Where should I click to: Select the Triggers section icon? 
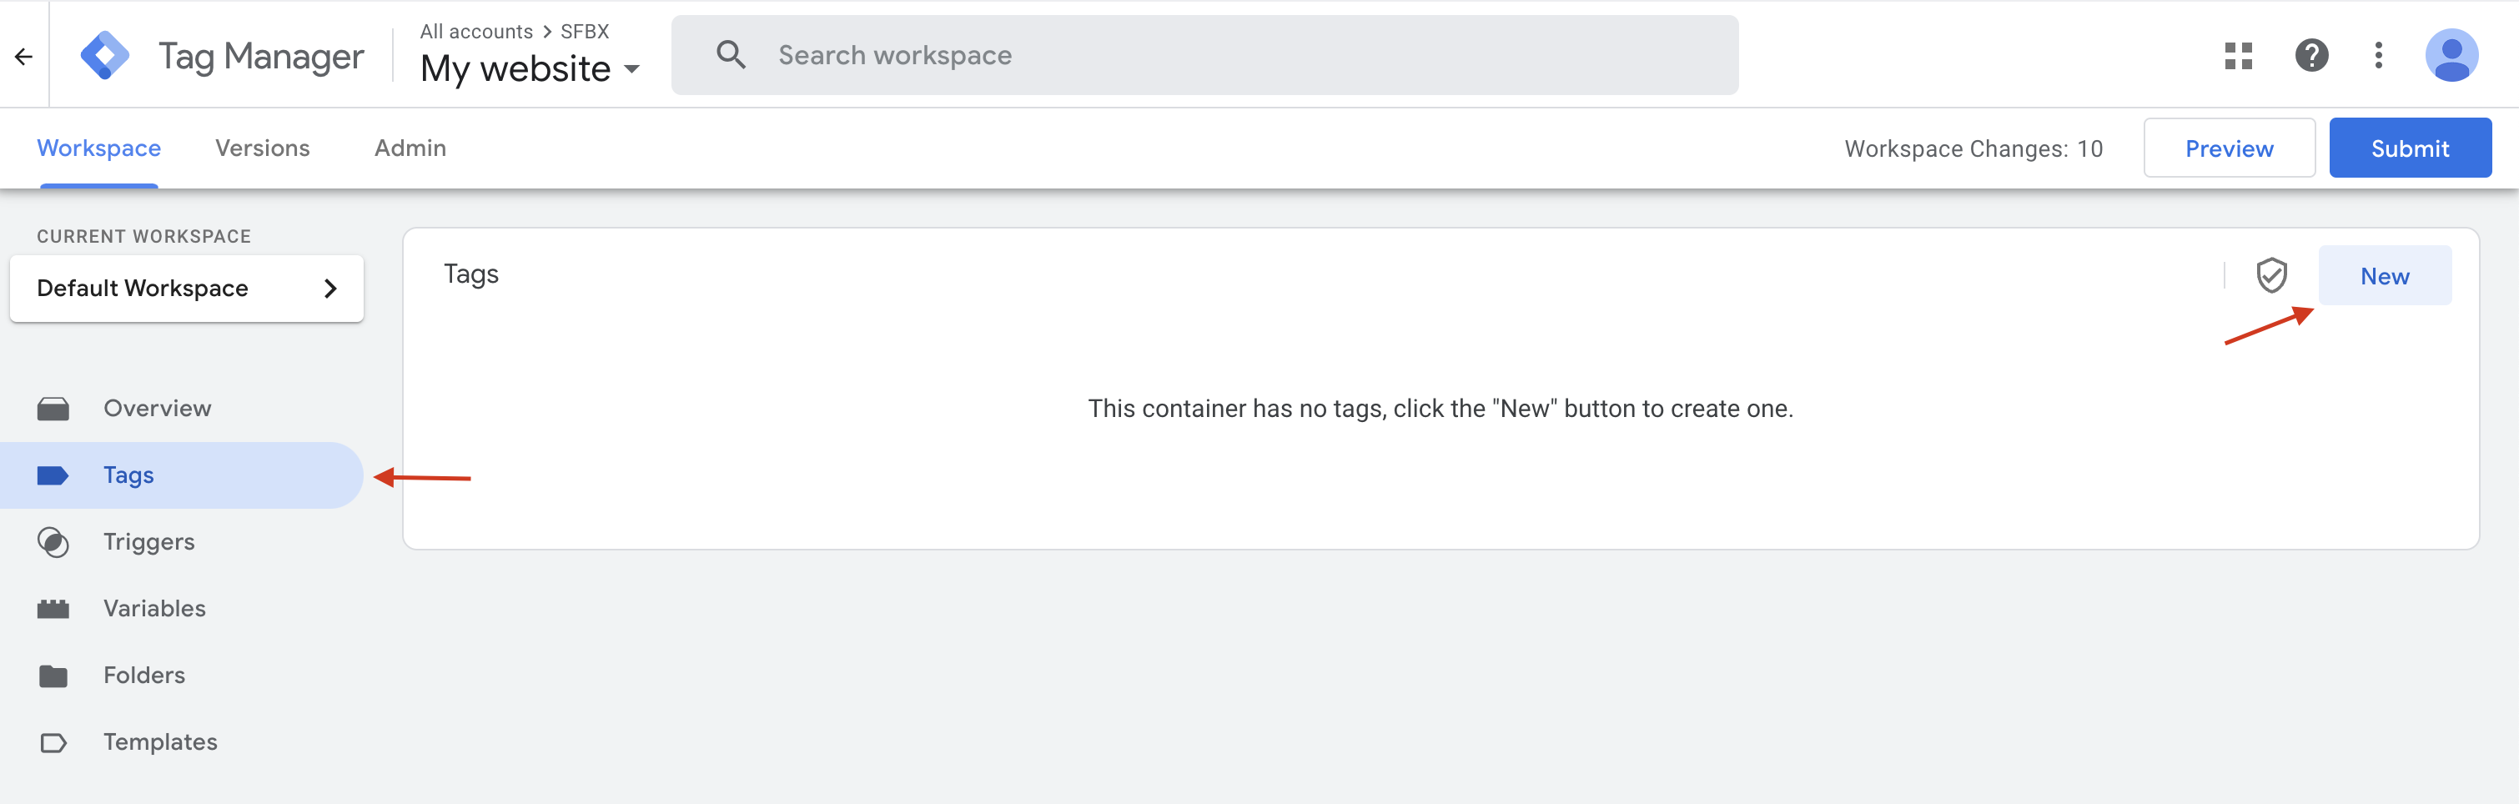click(x=53, y=541)
